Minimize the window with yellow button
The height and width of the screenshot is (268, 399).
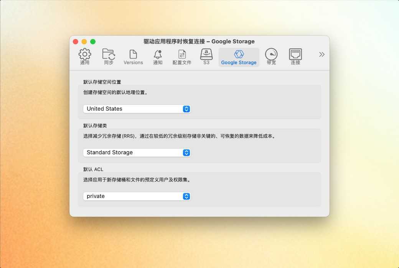coord(84,42)
